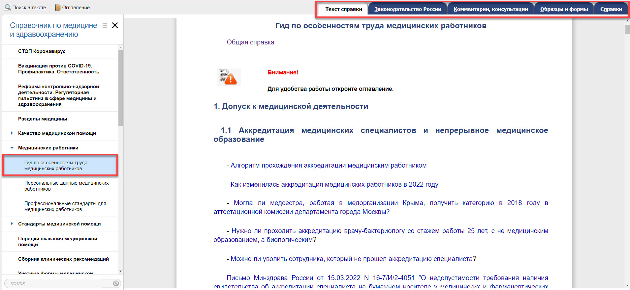
Task: Click heading 1.1 Аккредитация медицинских специалистов
Action: 381,135
